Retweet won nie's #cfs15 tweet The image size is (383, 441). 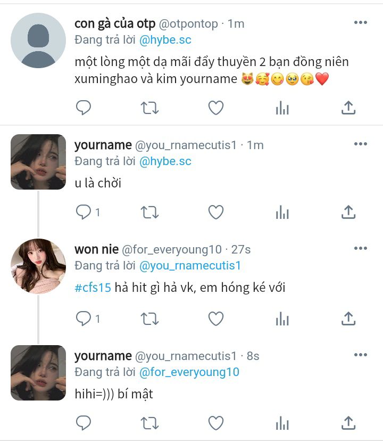click(149, 318)
